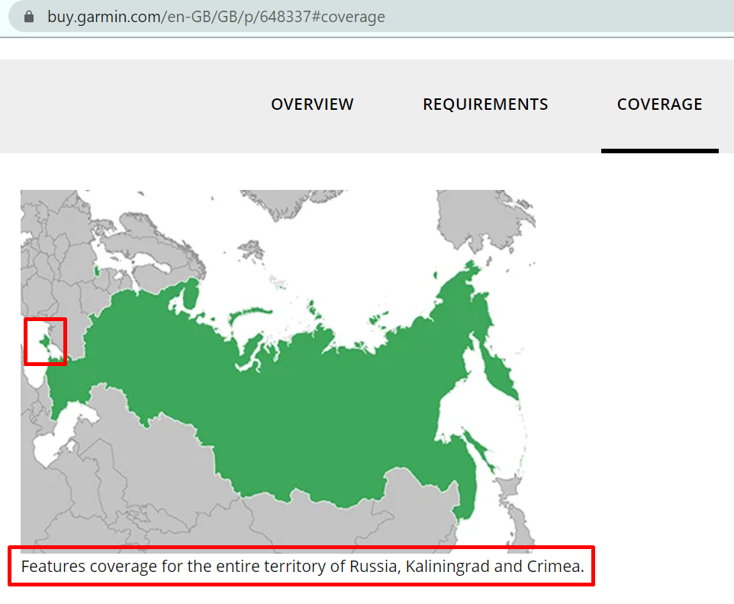734x604 pixels.
Task: Select the Coverage tab
Action: tap(659, 104)
